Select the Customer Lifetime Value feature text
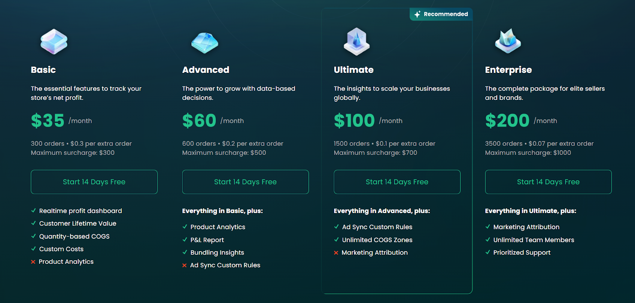The height and width of the screenshot is (303, 635). (78, 223)
